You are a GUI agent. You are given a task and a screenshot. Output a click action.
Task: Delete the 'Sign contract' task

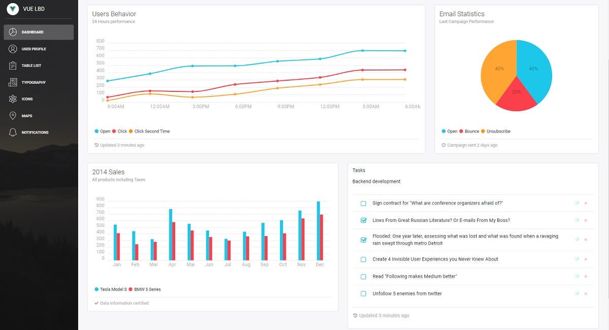click(586, 203)
